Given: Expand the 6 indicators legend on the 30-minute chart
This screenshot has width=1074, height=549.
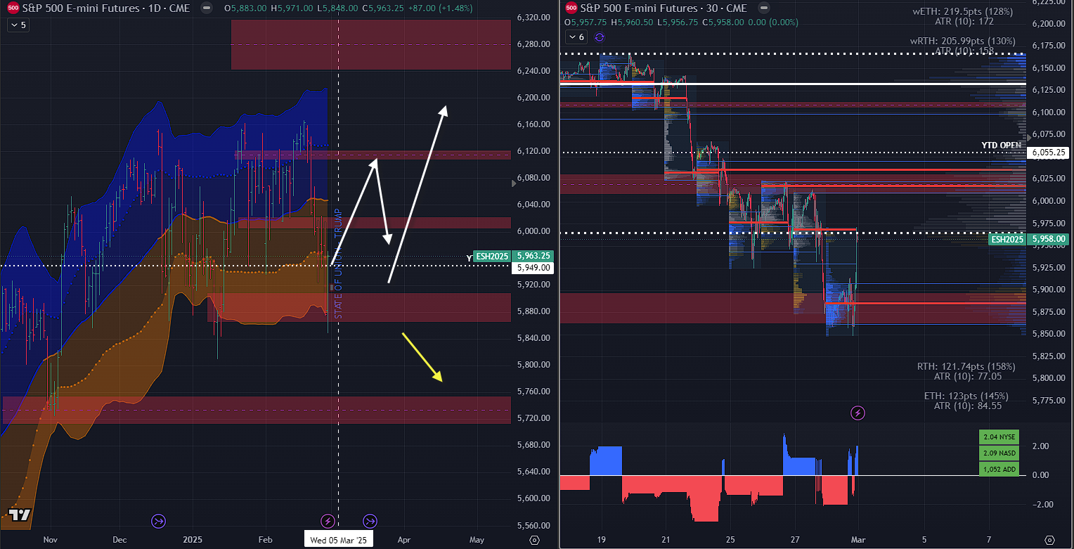Looking at the screenshot, I should 576,37.
